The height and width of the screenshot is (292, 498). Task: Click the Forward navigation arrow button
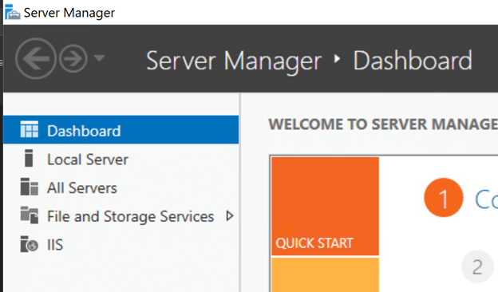pyautogui.click(x=73, y=58)
